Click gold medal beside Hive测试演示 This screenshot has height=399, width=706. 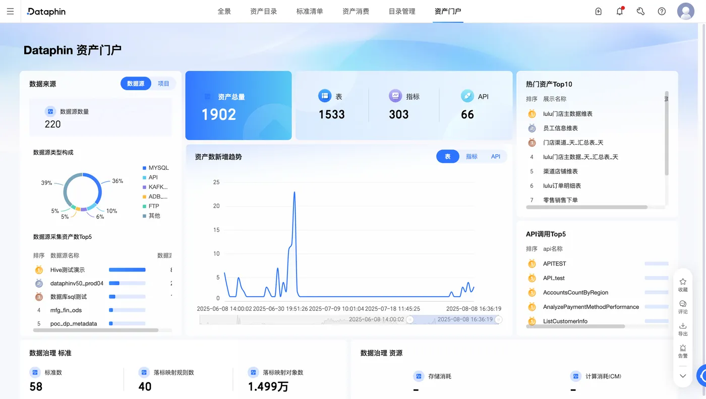coord(39,270)
